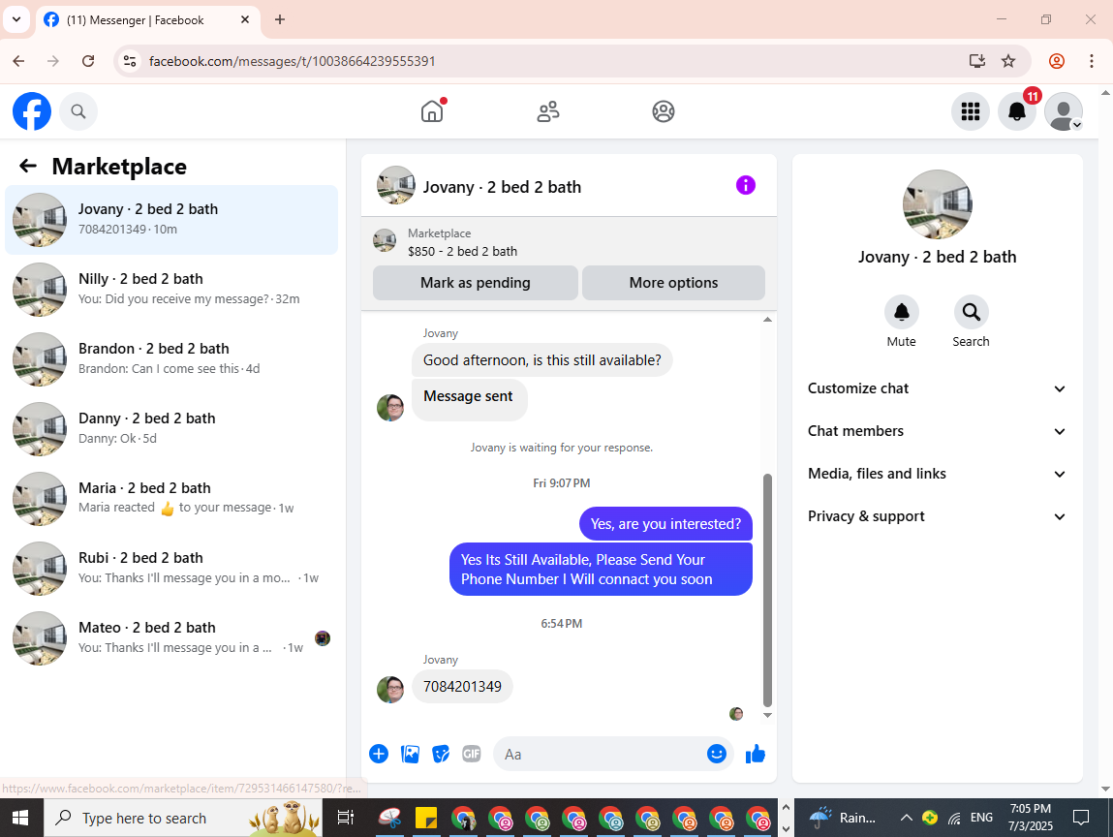Open the Groups icon in top navigation
The height and width of the screenshot is (837, 1113).
click(663, 111)
